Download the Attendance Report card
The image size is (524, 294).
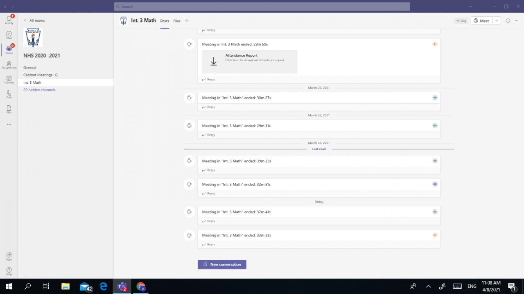(x=250, y=62)
